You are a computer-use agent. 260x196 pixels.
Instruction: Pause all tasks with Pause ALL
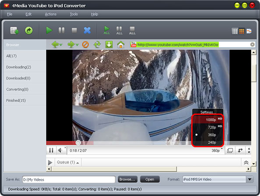click(x=119, y=31)
